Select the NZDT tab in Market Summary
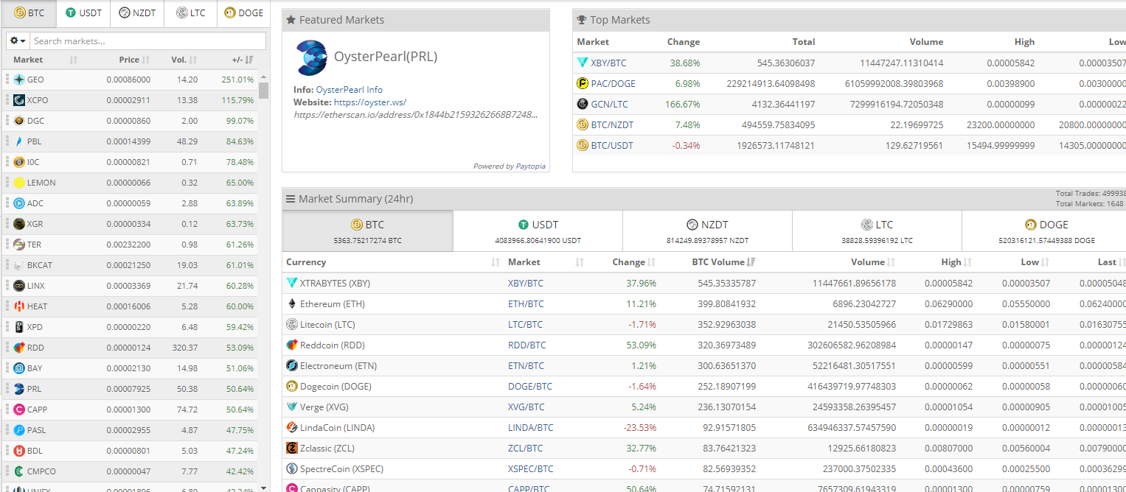Viewport: 1126px width, 492px height. (707, 231)
